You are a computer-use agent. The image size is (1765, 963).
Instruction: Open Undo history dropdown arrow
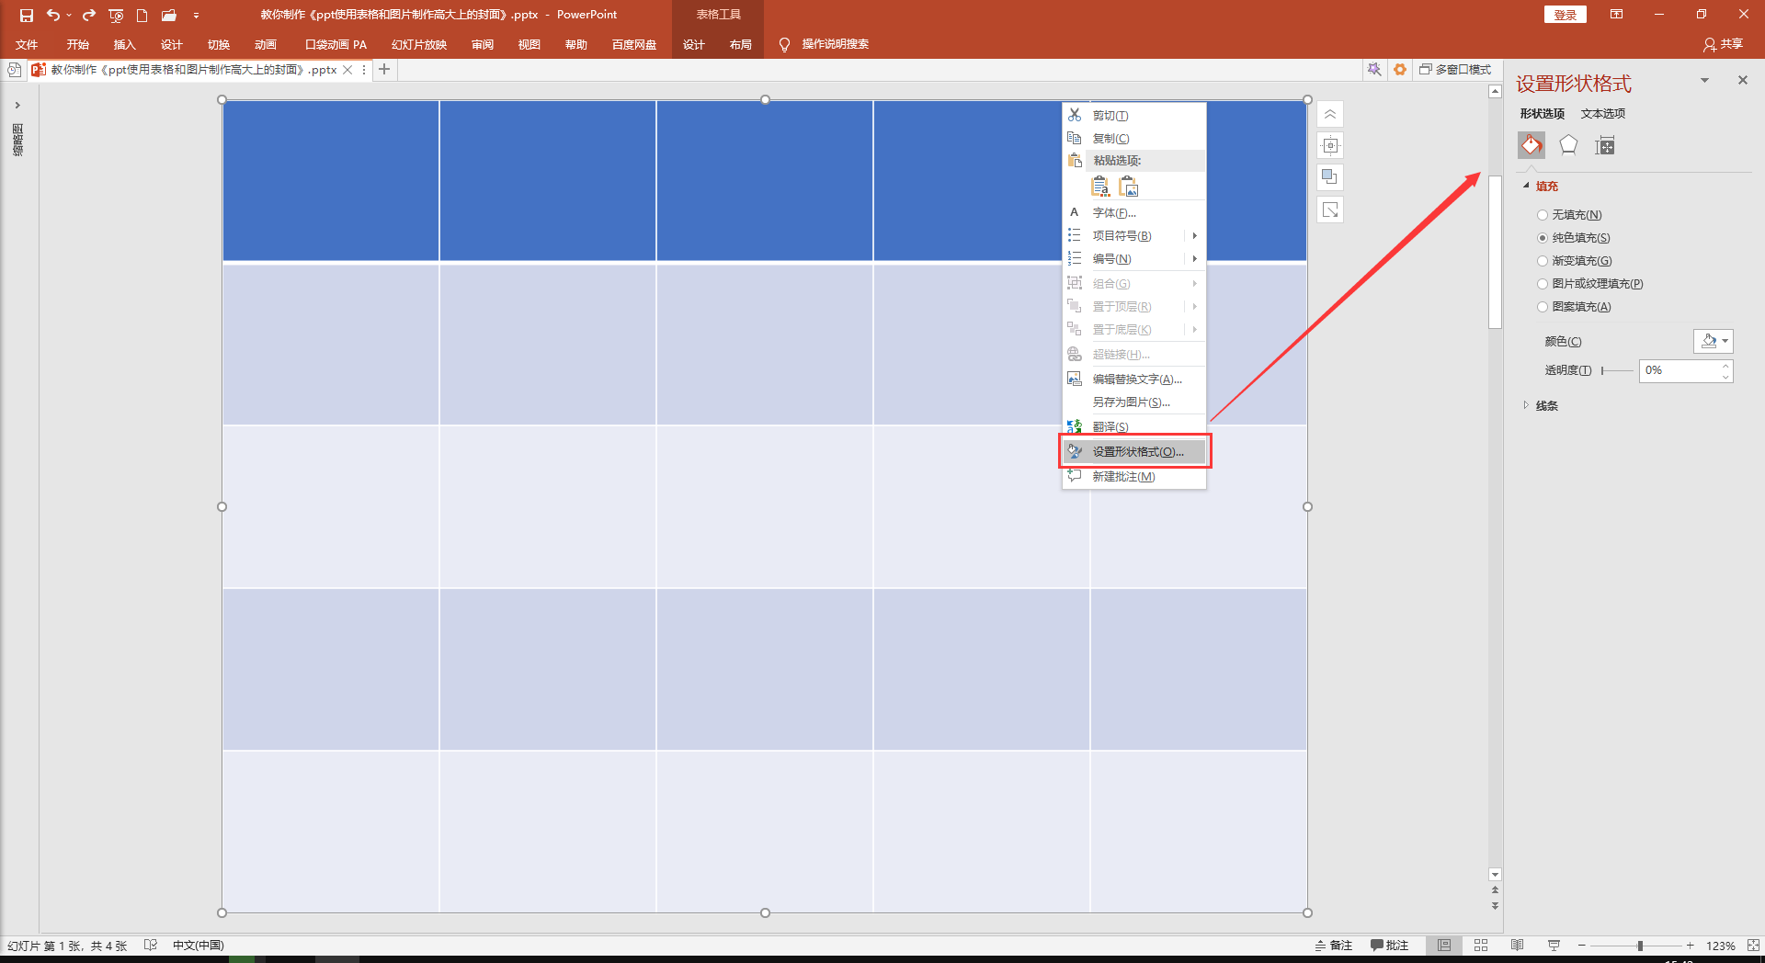[69, 15]
